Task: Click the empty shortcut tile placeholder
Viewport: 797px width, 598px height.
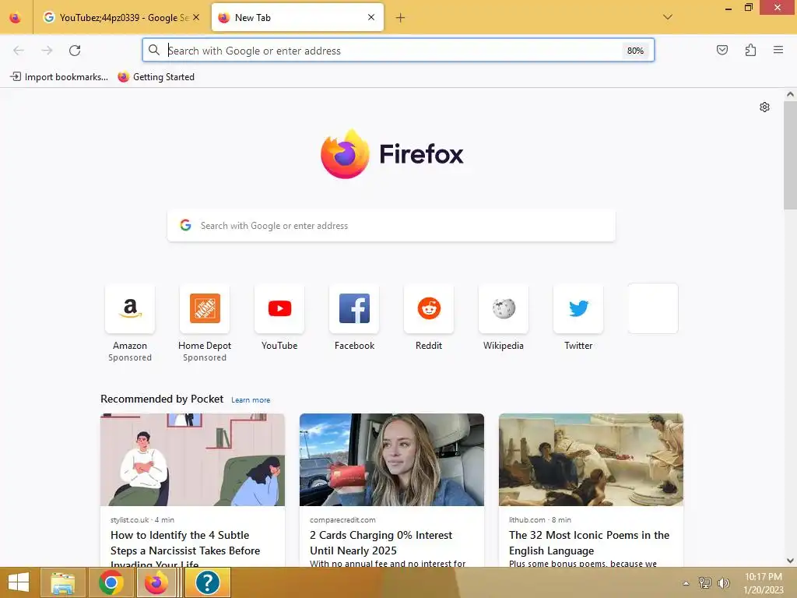Action: click(653, 308)
